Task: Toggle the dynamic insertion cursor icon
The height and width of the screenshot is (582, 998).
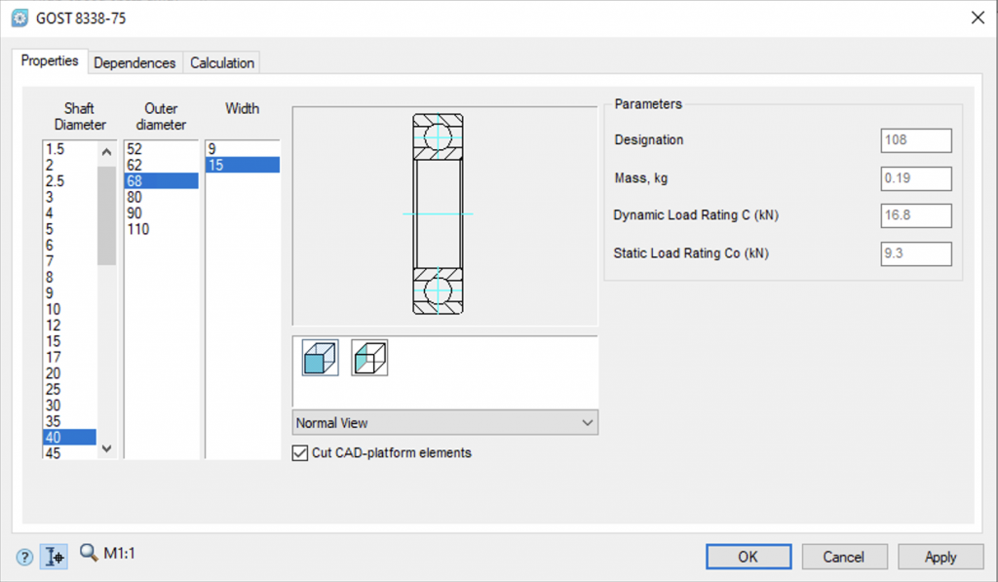Action: click(55, 557)
